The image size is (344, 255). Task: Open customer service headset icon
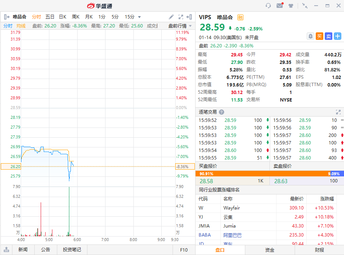tap(268, 6)
